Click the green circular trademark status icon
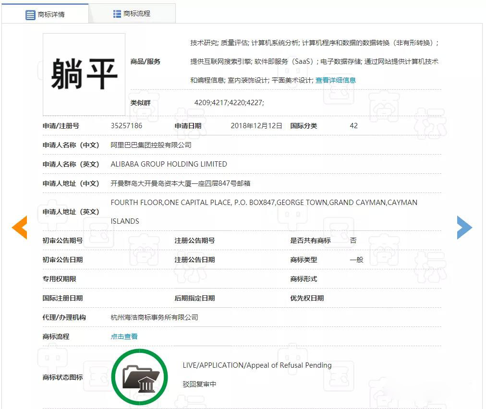 pyautogui.click(x=139, y=376)
